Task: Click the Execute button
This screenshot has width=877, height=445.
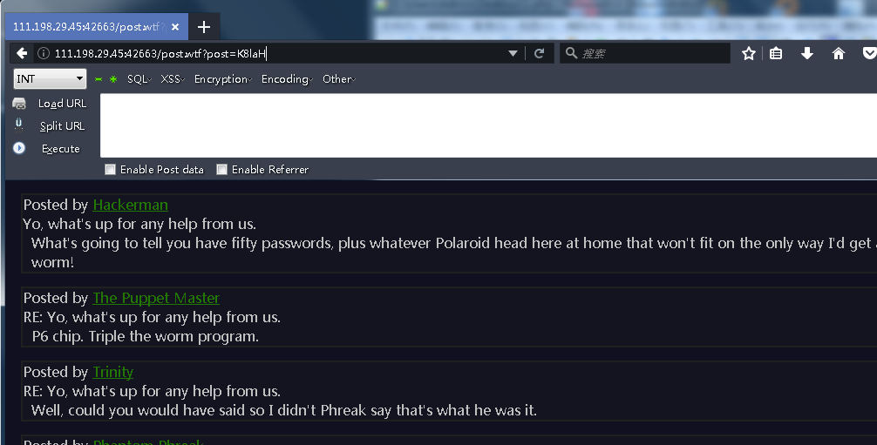Action: pos(60,149)
